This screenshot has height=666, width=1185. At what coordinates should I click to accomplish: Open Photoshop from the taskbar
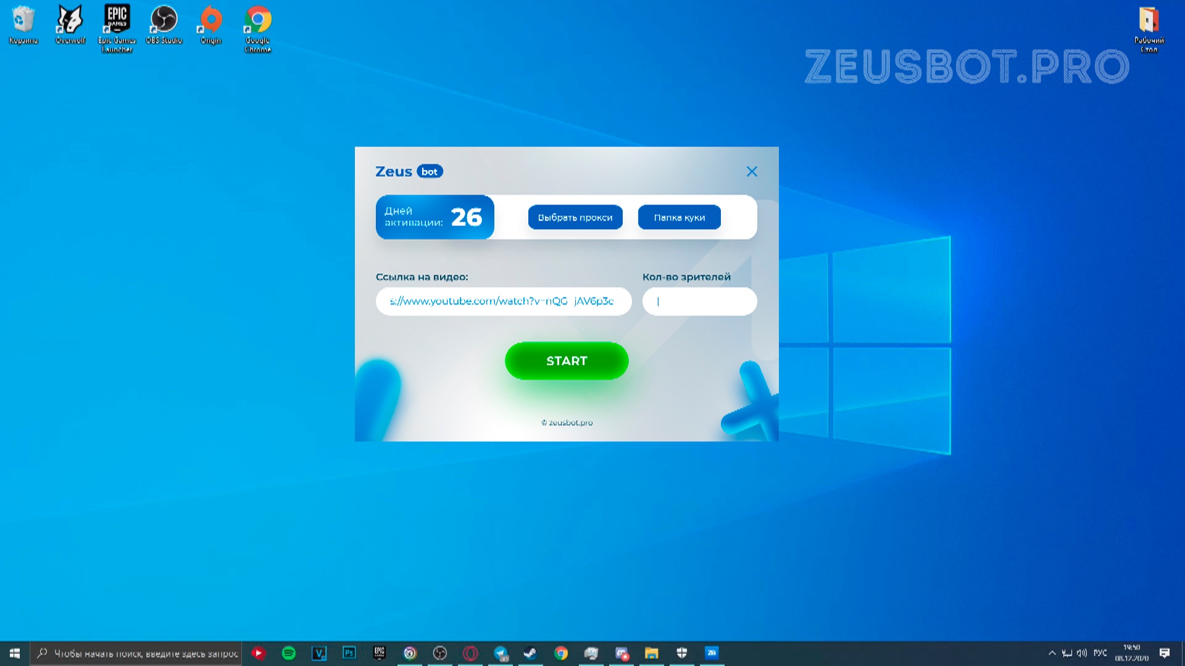pos(349,653)
